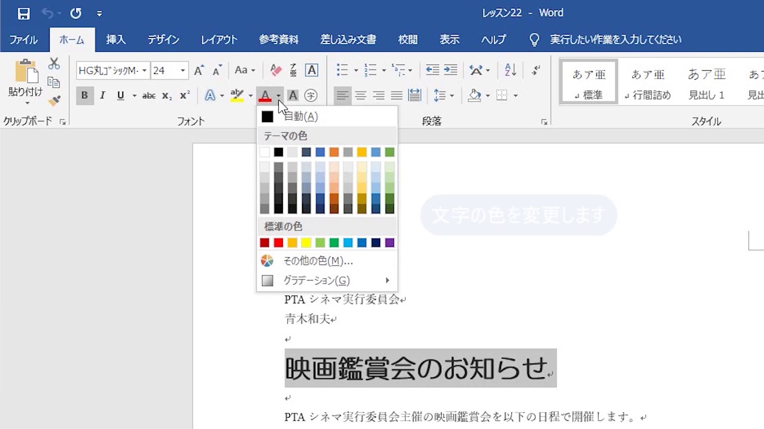This screenshot has width=764, height=429.
Task: Apply the character border icon
Action: [312, 70]
